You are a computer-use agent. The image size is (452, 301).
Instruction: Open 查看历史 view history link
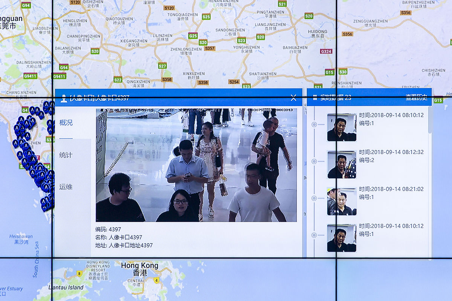click(417, 98)
